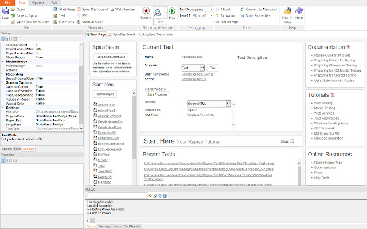Start recording with Record button
This screenshot has width=367, height=229.
(x=146, y=13)
